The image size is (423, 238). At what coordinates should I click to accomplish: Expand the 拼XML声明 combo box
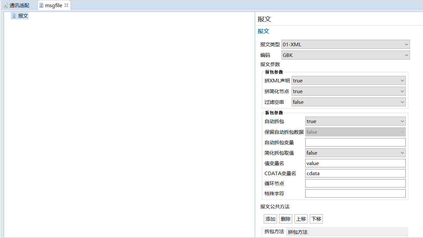[x=348, y=81]
